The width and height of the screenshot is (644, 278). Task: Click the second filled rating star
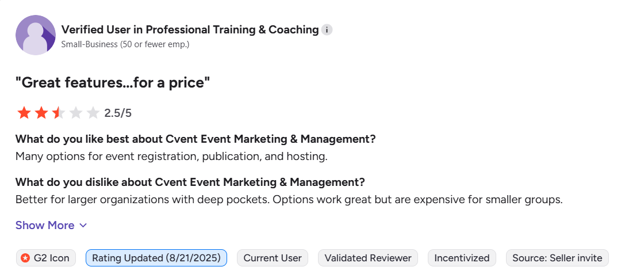[x=41, y=113]
